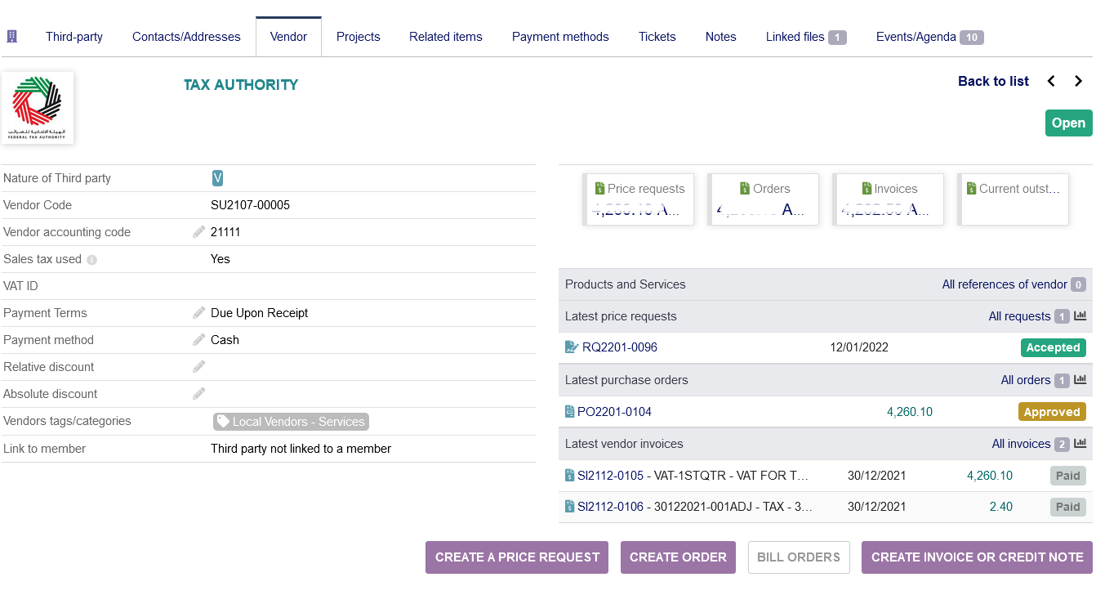Open the Contacts/Addresses tab
The width and height of the screenshot is (1096, 595).
click(186, 37)
